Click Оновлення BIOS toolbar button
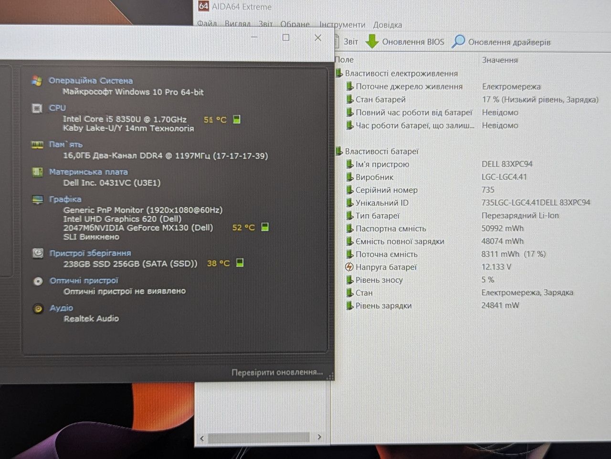This screenshot has height=459, width=611. tap(413, 42)
